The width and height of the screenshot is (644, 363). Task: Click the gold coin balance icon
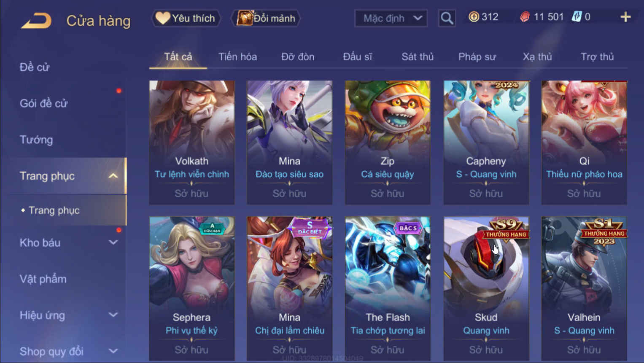tap(474, 17)
